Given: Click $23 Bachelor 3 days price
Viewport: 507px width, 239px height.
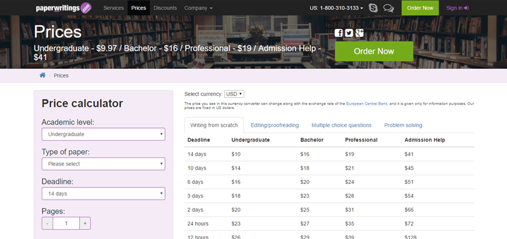Looking at the screenshot, I should pyautogui.click(x=305, y=196).
